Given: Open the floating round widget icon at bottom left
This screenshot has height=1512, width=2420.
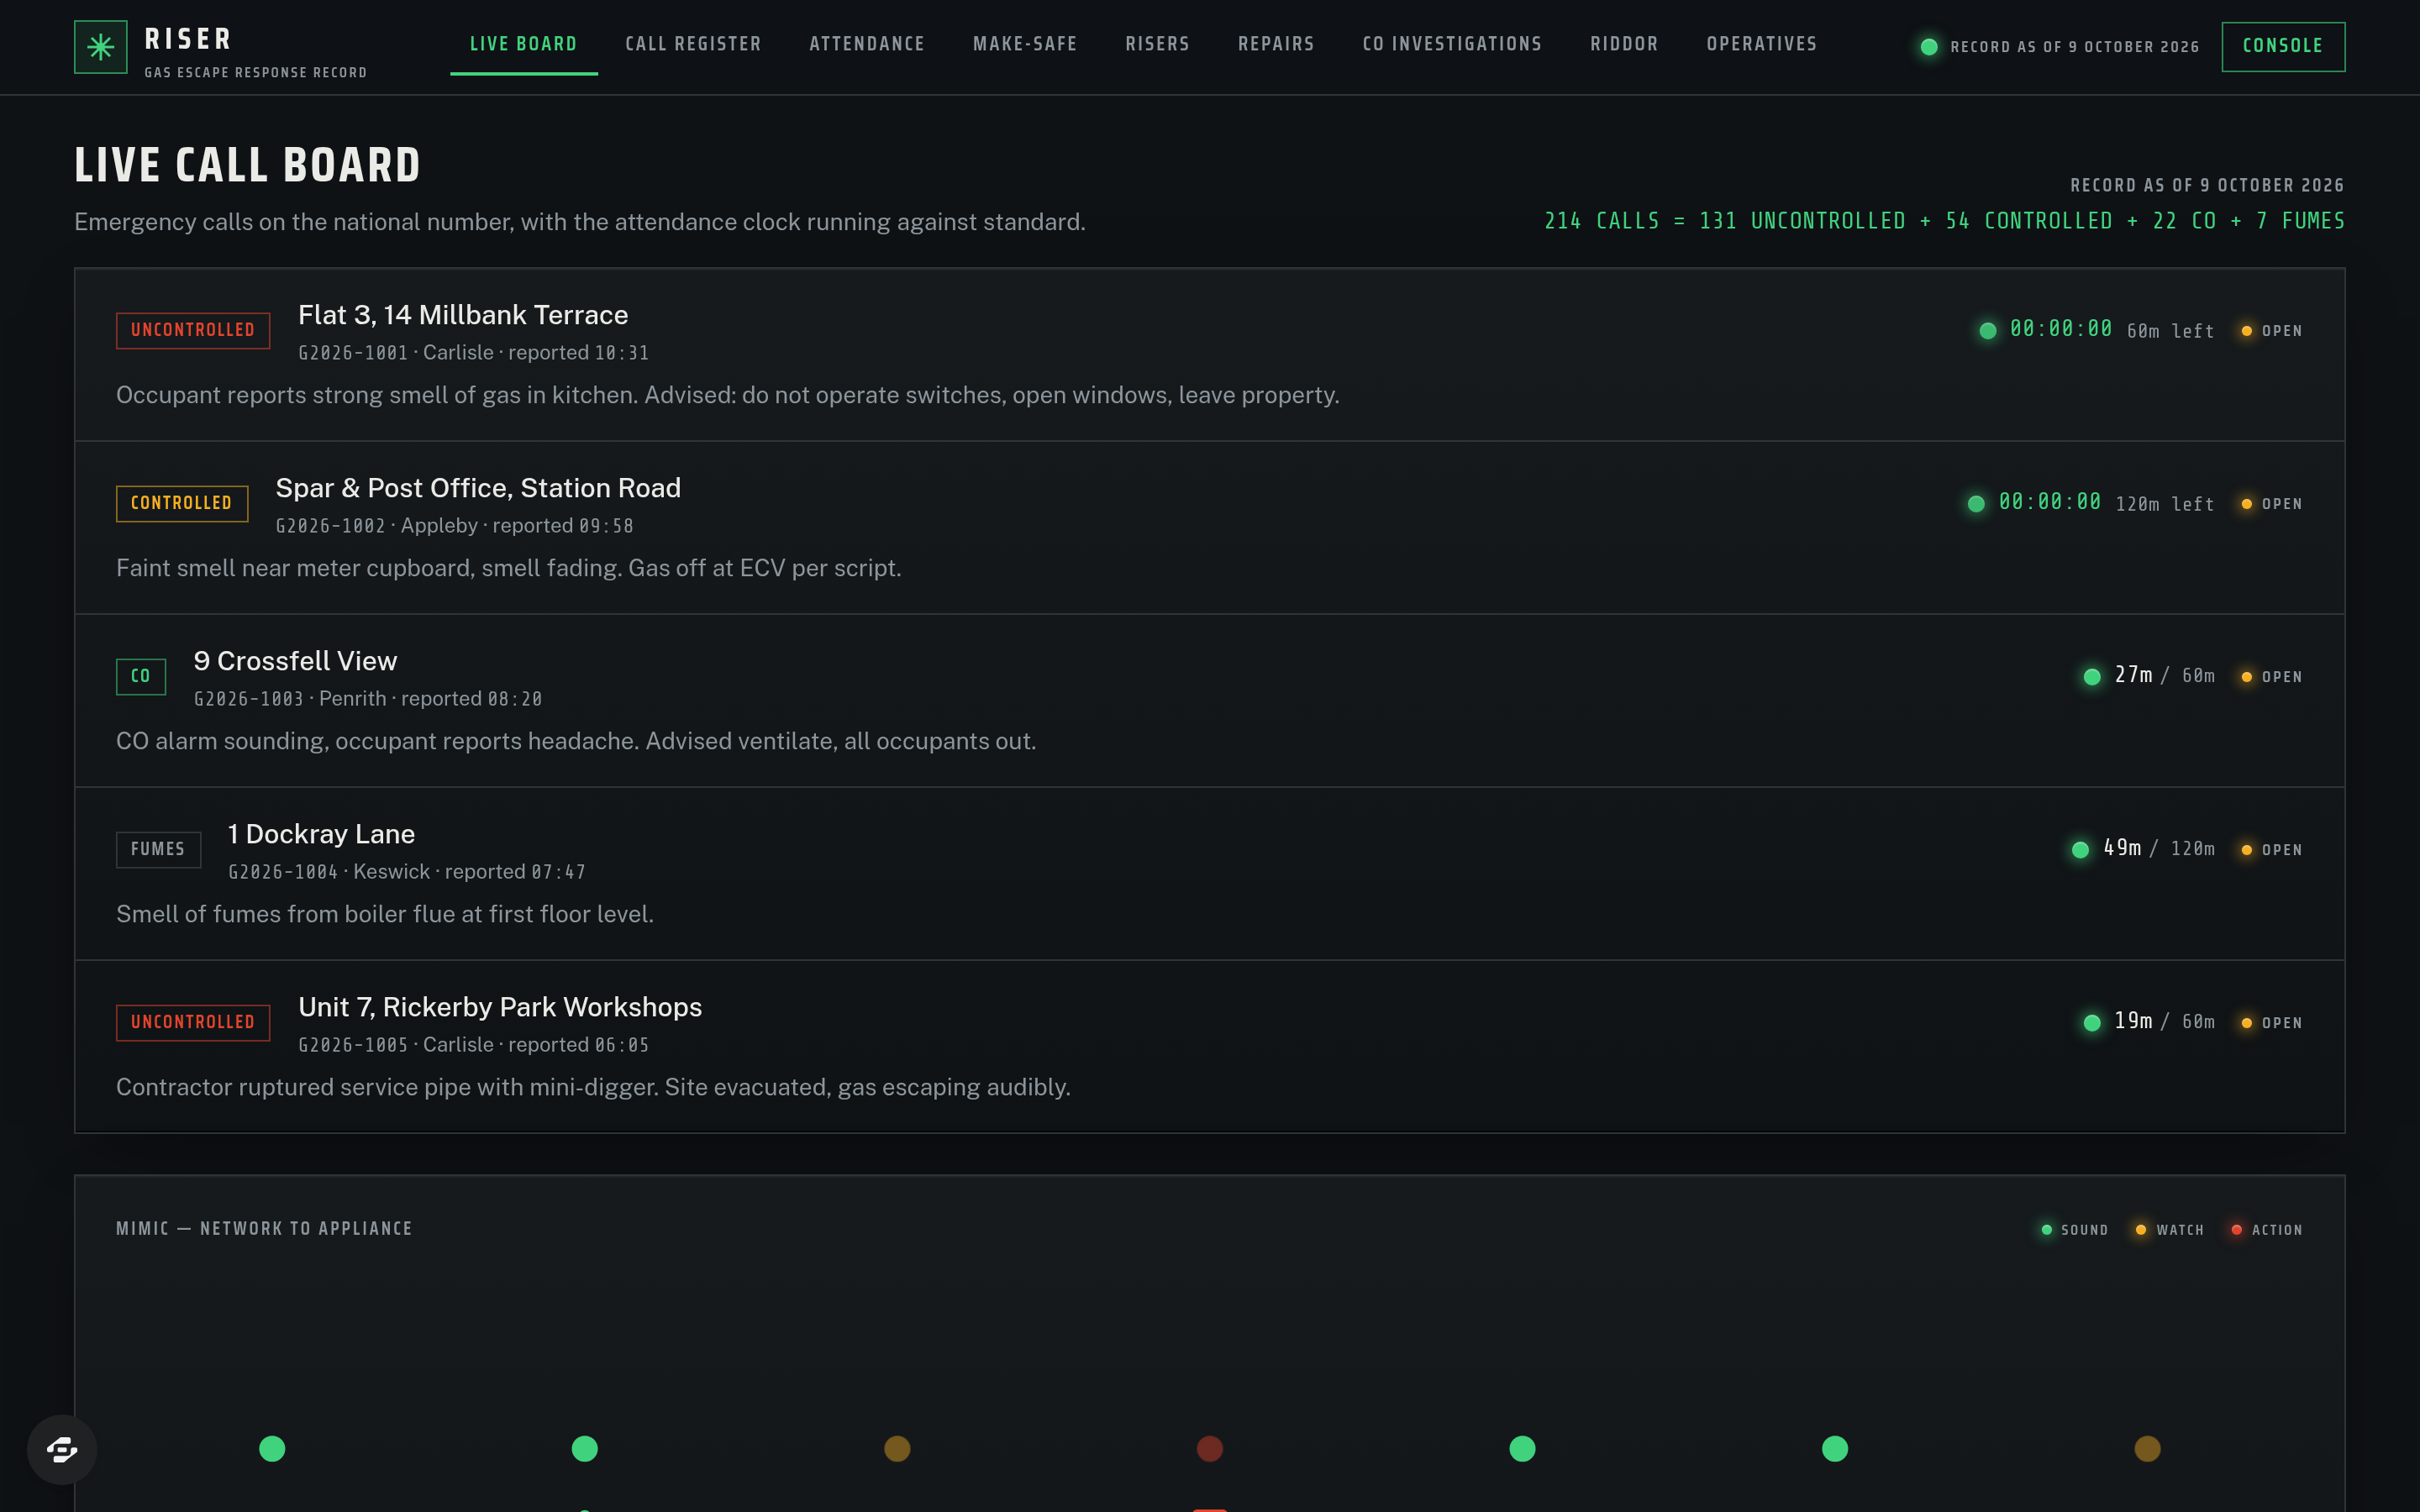Looking at the screenshot, I should 62,1449.
